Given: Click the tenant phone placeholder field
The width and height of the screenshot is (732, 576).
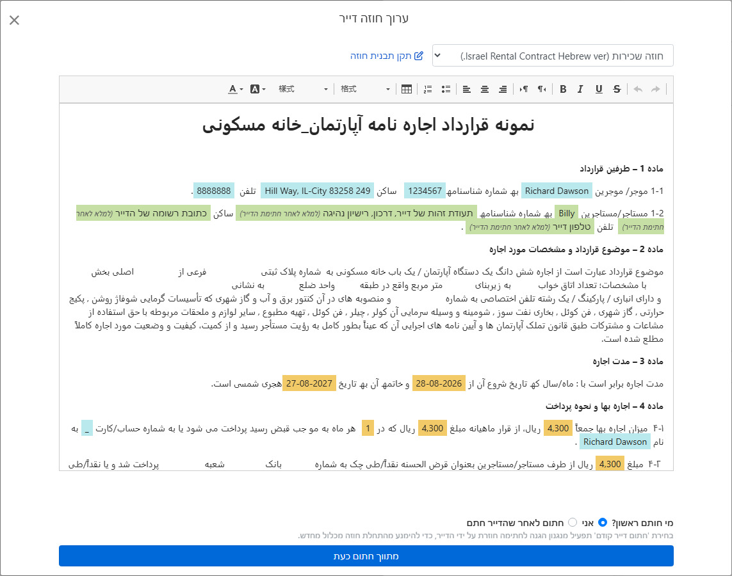Looking at the screenshot, I should tap(530, 227).
